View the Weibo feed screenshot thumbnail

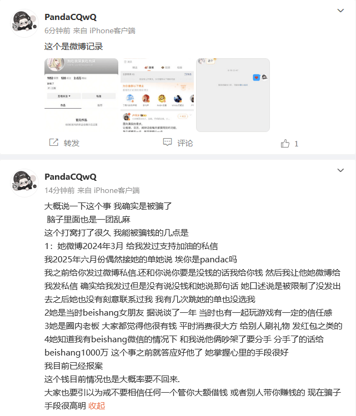click(x=157, y=95)
